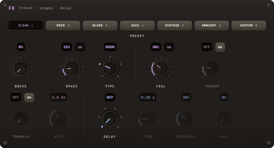Click the ROOM type value display
The image size is (274, 148).
pos(110,47)
